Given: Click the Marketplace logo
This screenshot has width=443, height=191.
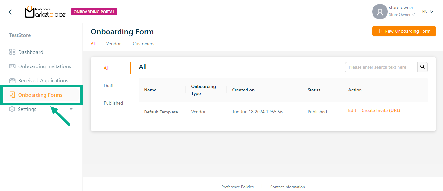Looking at the screenshot, I should coord(45,12).
